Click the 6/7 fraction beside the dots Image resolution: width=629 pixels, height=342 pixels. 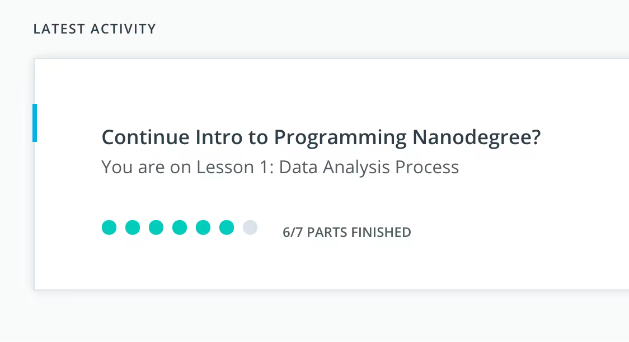[x=293, y=232]
